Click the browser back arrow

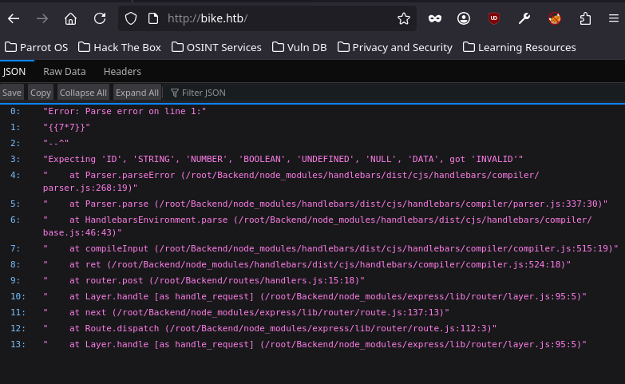click(14, 18)
